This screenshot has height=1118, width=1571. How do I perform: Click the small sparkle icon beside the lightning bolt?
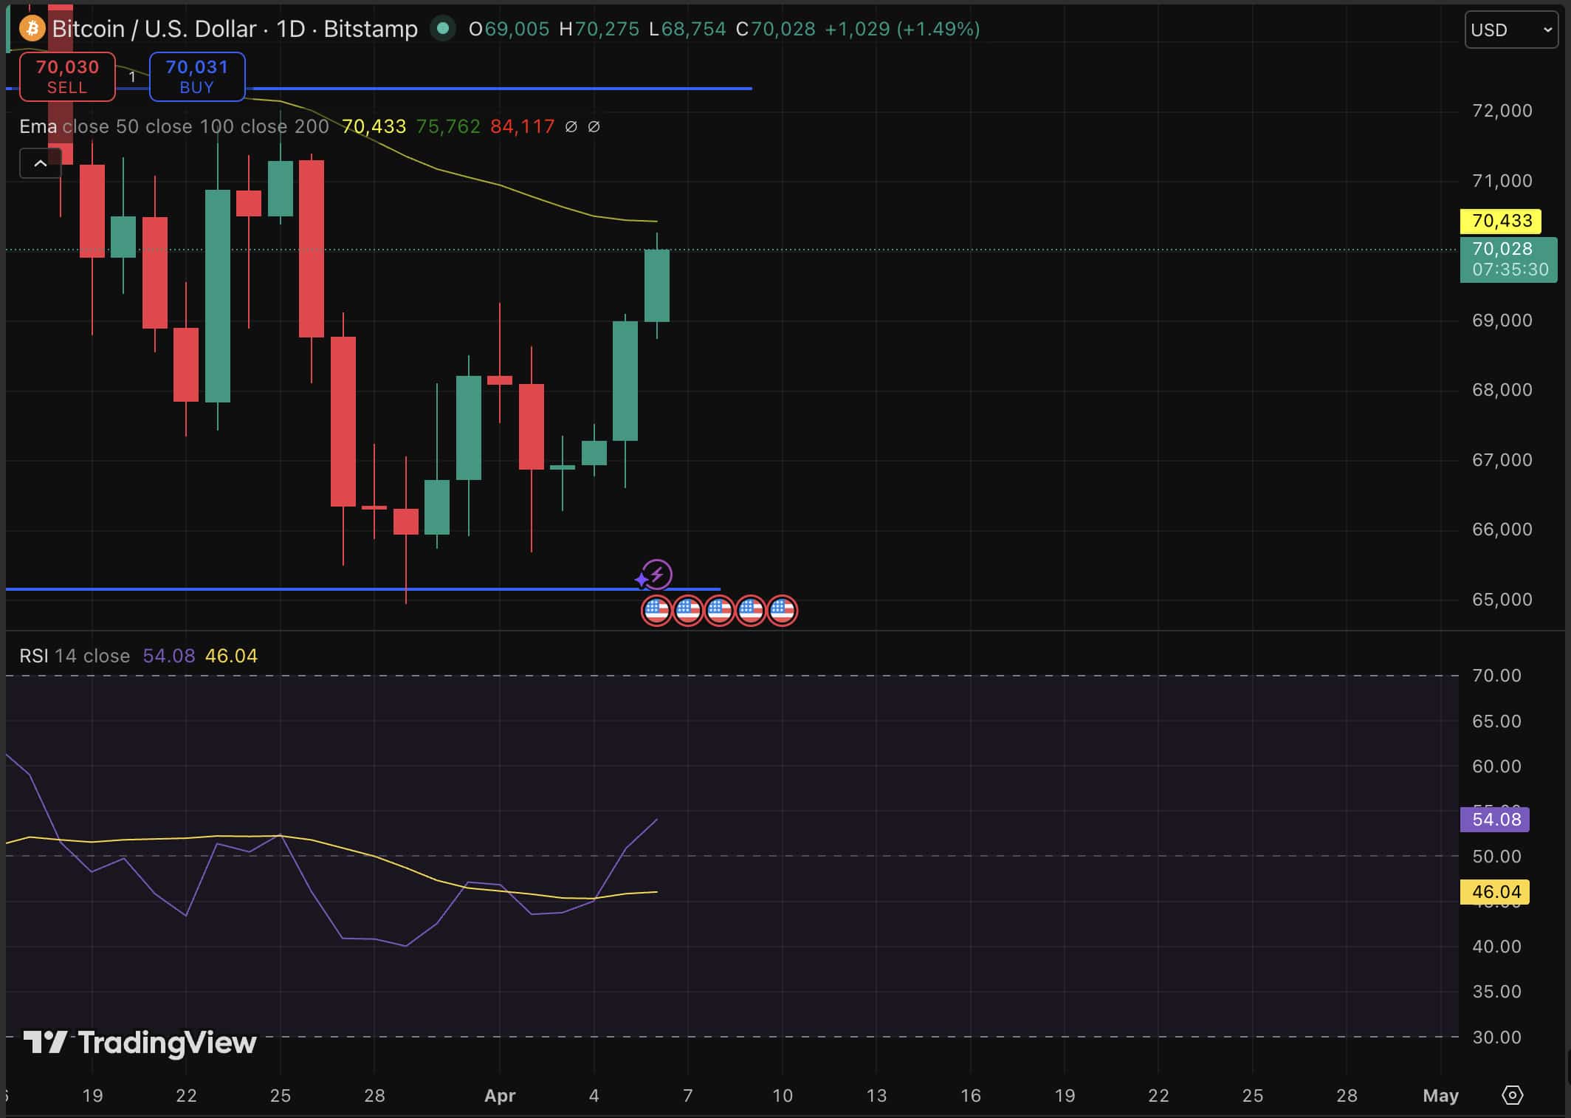click(642, 580)
